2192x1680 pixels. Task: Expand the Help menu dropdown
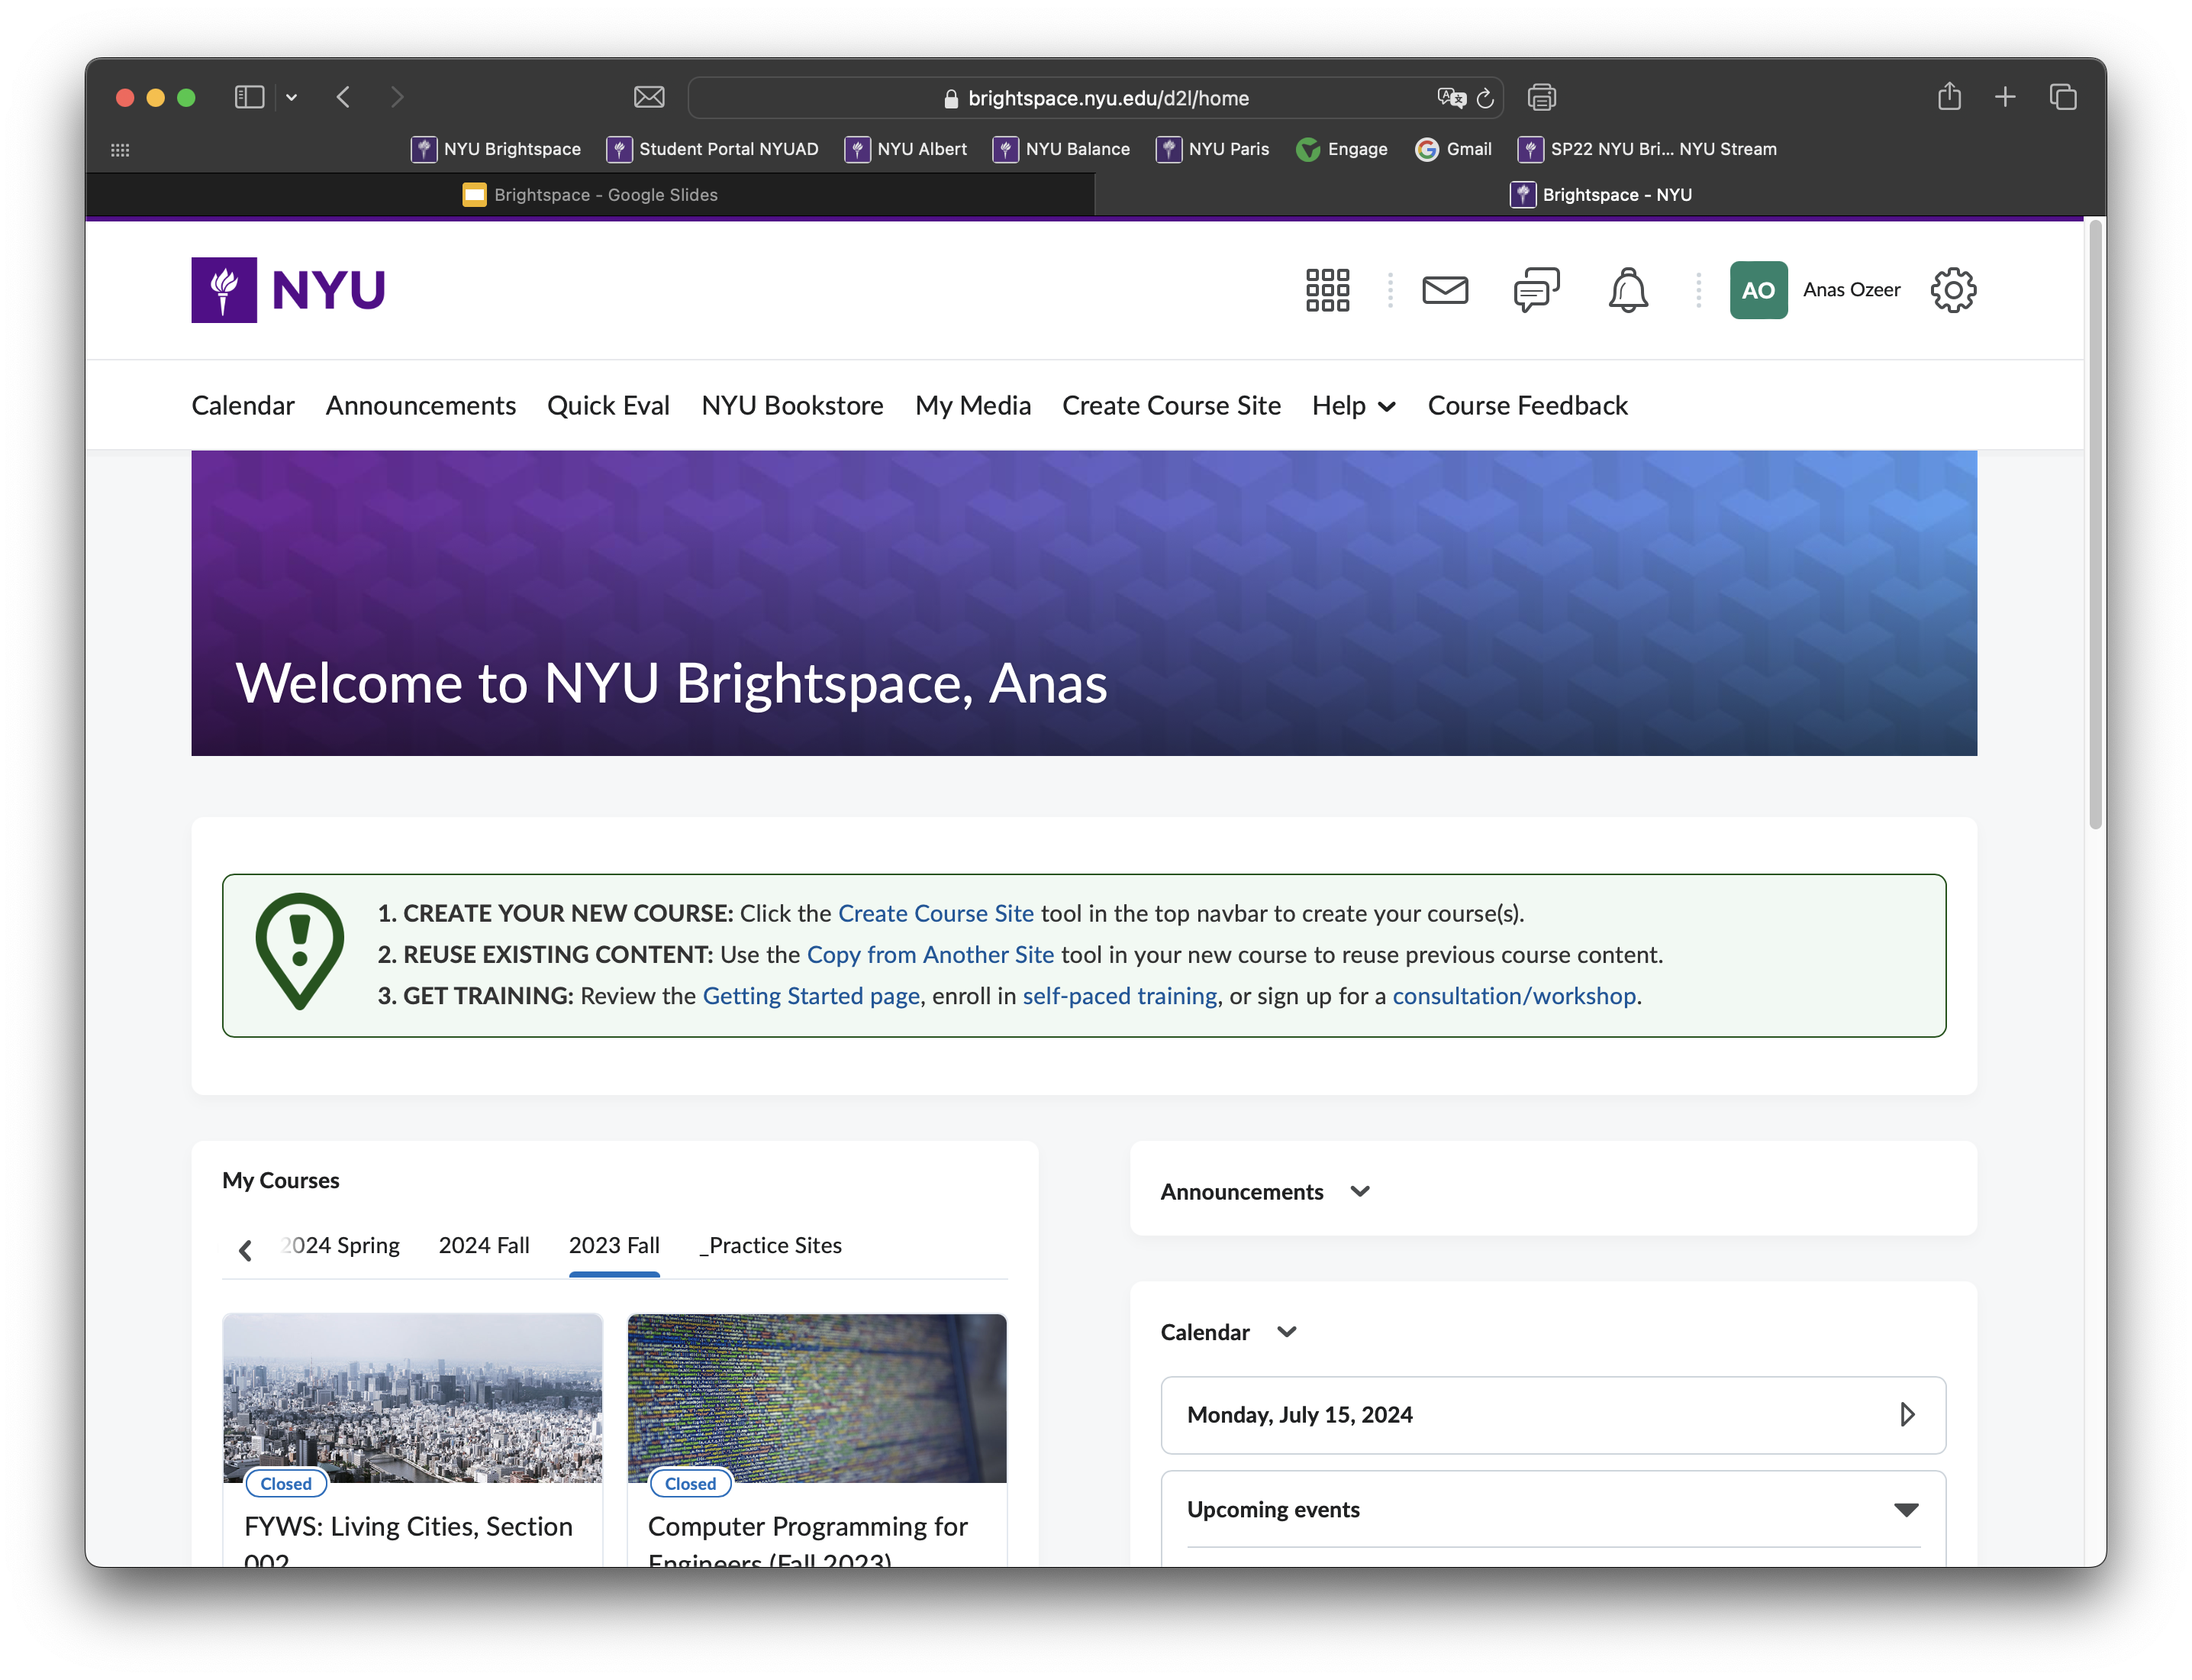pos(1353,406)
